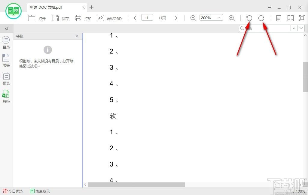The width and height of the screenshot is (308, 195).
Task: Convert to Word with 转WORD button
Action: (110, 18)
